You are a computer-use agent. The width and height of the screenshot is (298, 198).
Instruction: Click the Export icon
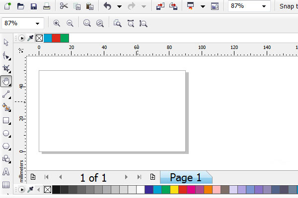coord(173,6)
